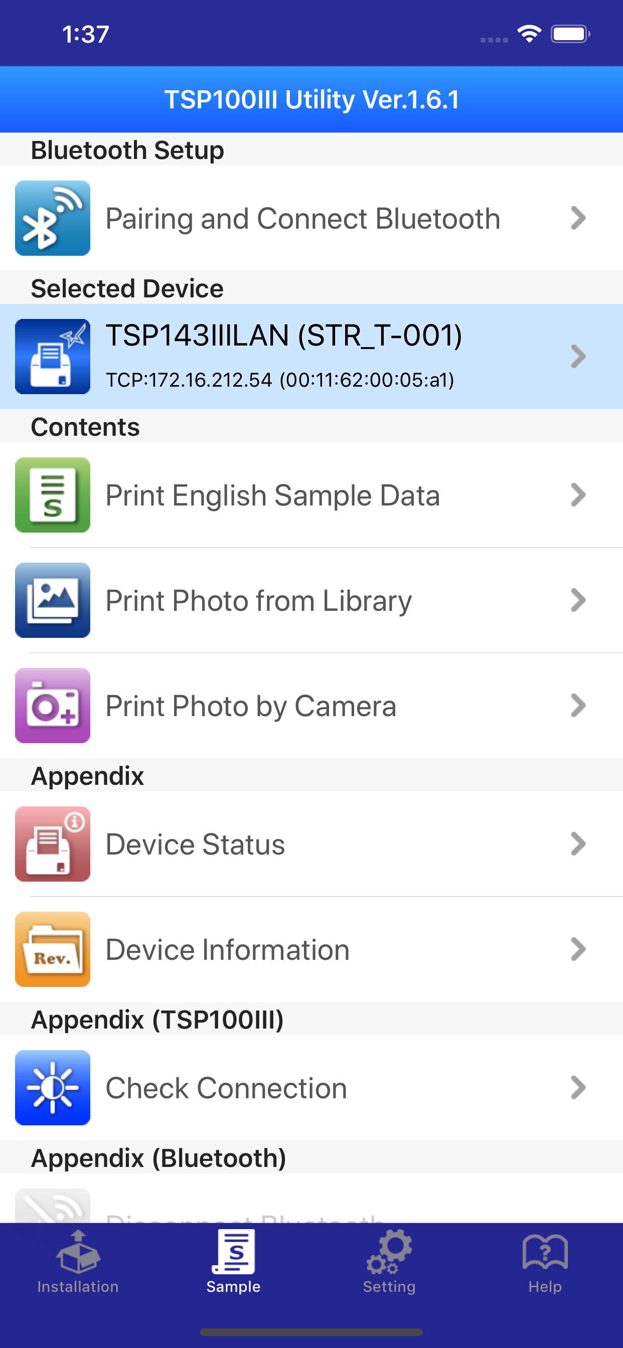This screenshot has height=1348, width=623.
Task: Tap the green English sample receipt icon
Action: coord(52,495)
